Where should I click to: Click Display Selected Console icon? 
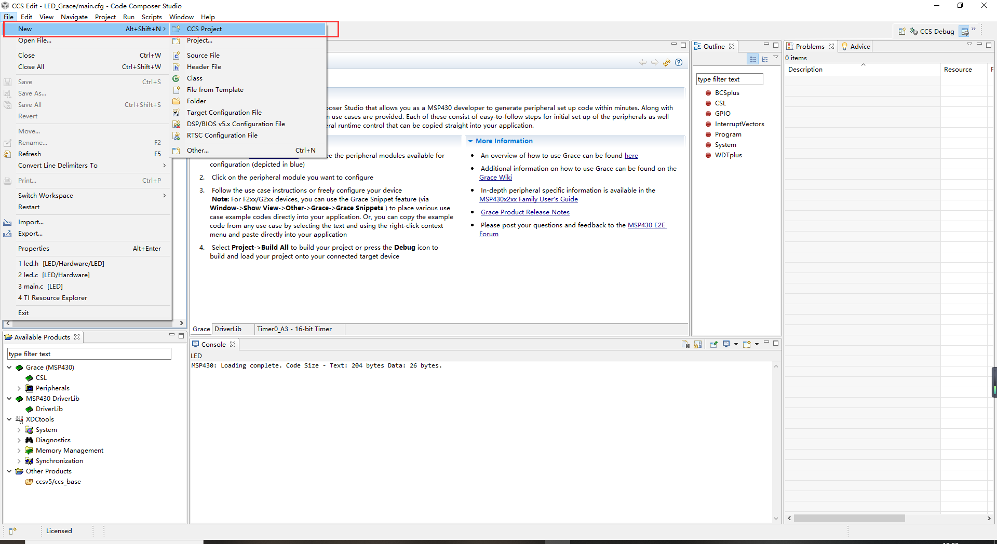coord(726,344)
